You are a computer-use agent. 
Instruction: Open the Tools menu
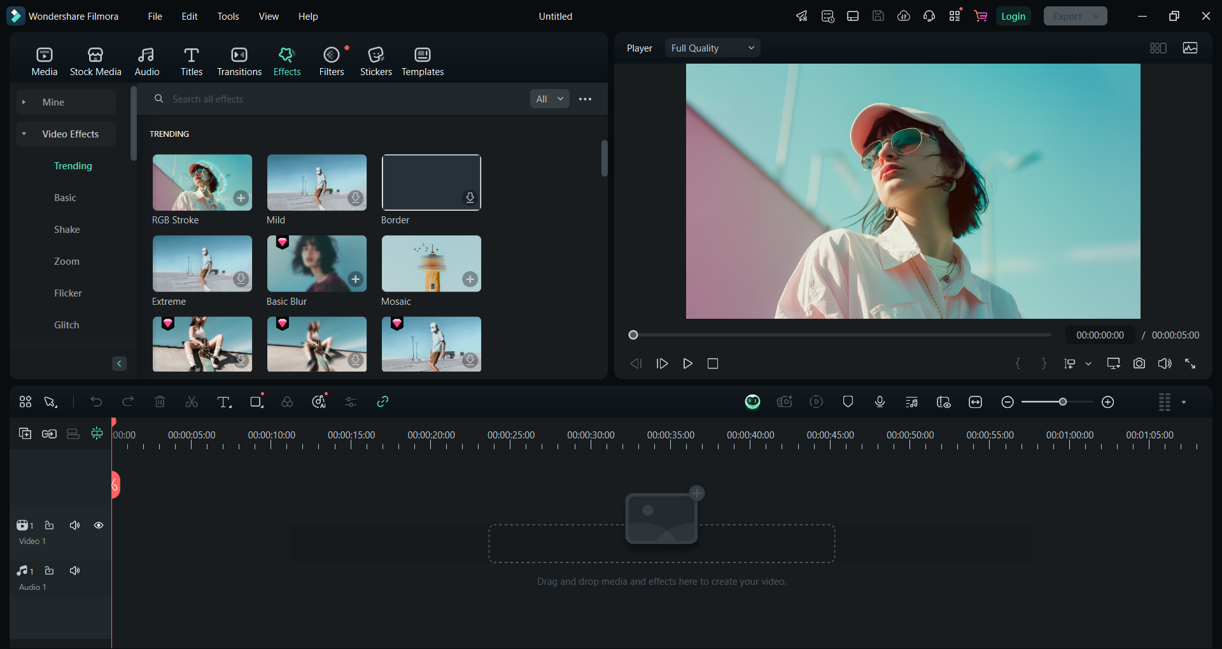tap(228, 17)
